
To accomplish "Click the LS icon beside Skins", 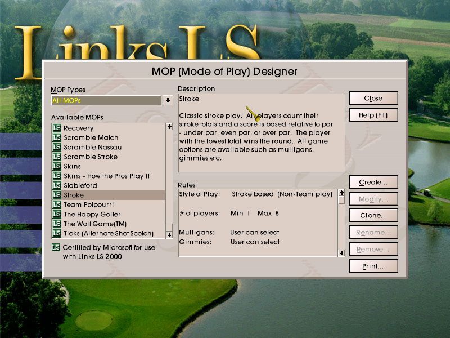I will [56, 166].
